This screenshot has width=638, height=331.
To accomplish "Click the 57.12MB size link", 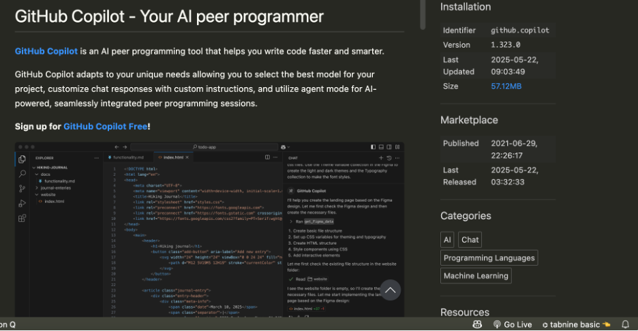I will pyautogui.click(x=506, y=86).
